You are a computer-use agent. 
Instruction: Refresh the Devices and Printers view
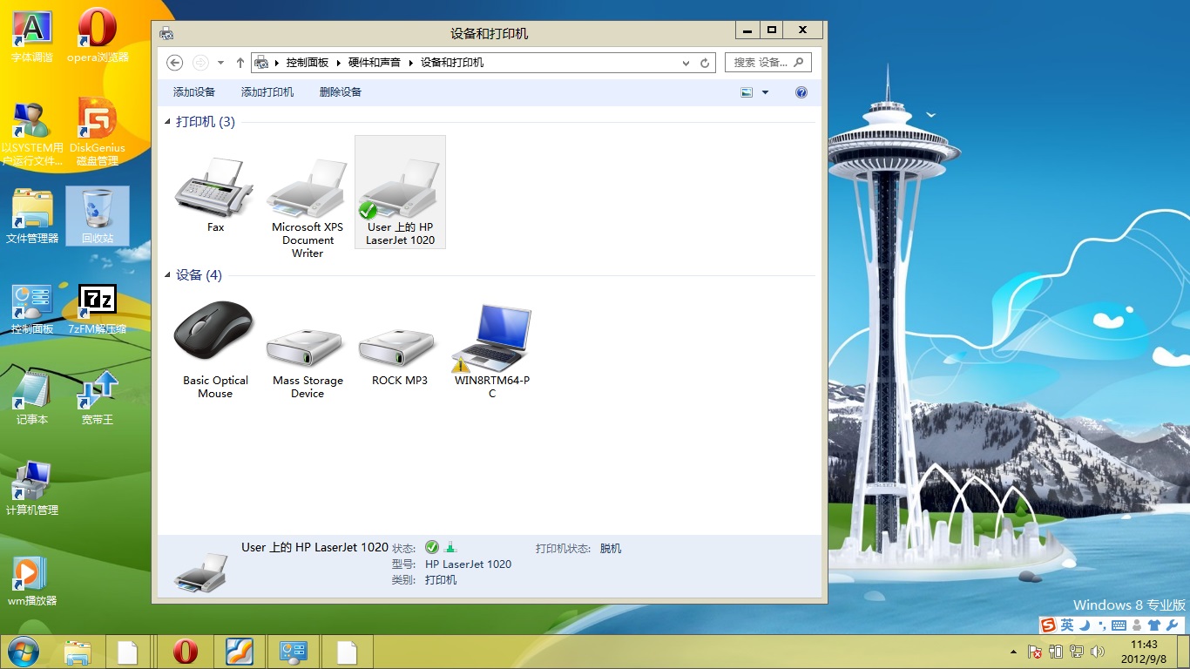[x=707, y=63]
